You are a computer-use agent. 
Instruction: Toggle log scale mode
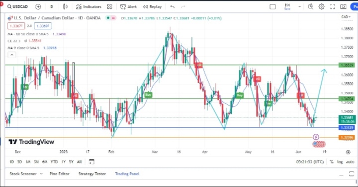pyautogui.click(x=340, y=162)
